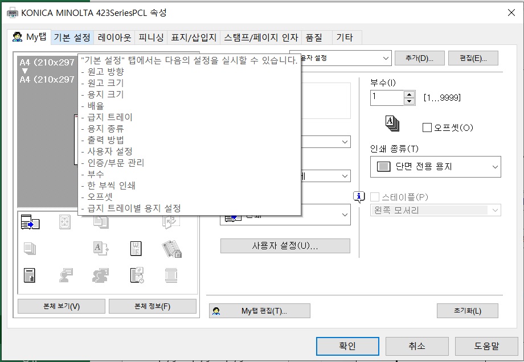Switch to the 기본 설정 tab
Image resolution: width=524 pixels, height=362 pixels.
tap(72, 38)
